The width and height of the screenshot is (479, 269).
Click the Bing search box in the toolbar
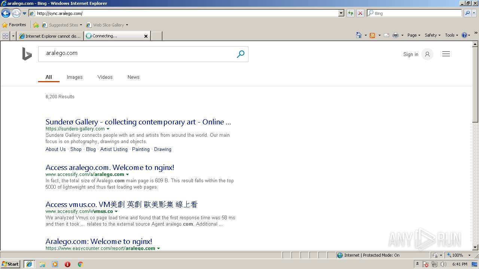(x=414, y=13)
